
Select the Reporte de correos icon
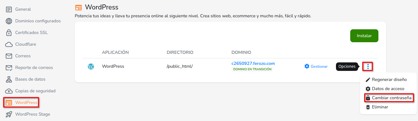tap(9, 68)
